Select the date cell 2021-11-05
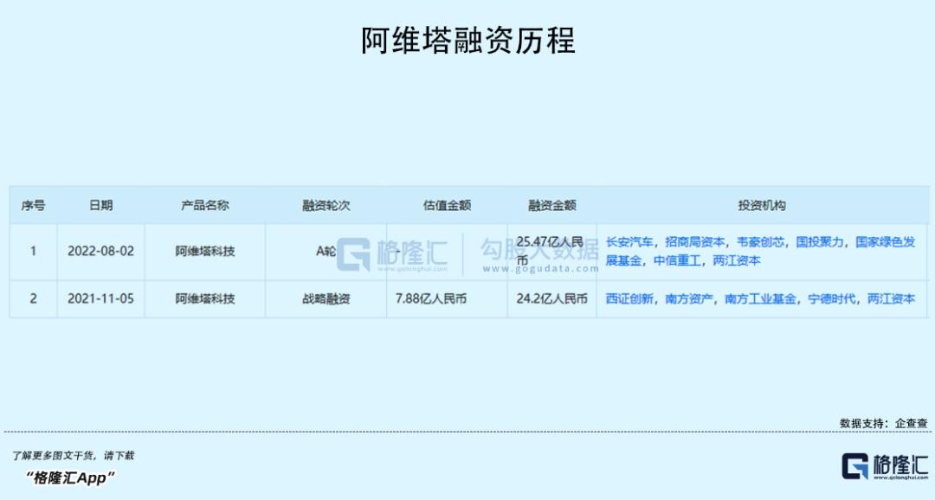 tap(100, 298)
